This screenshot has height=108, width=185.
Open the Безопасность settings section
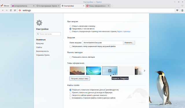[42, 51]
